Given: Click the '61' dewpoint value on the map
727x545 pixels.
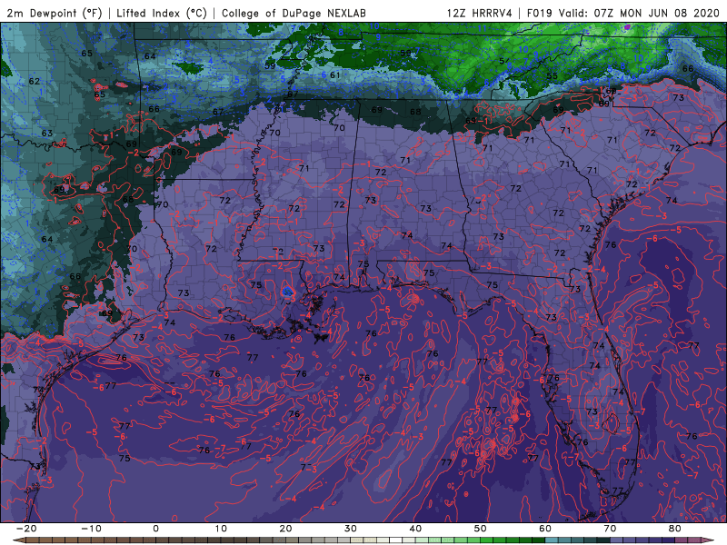Looking at the screenshot, I should pyautogui.click(x=335, y=74).
